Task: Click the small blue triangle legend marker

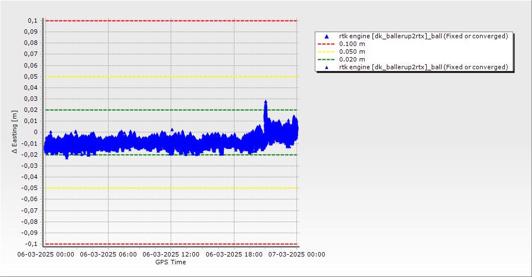Action: [327, 68]
